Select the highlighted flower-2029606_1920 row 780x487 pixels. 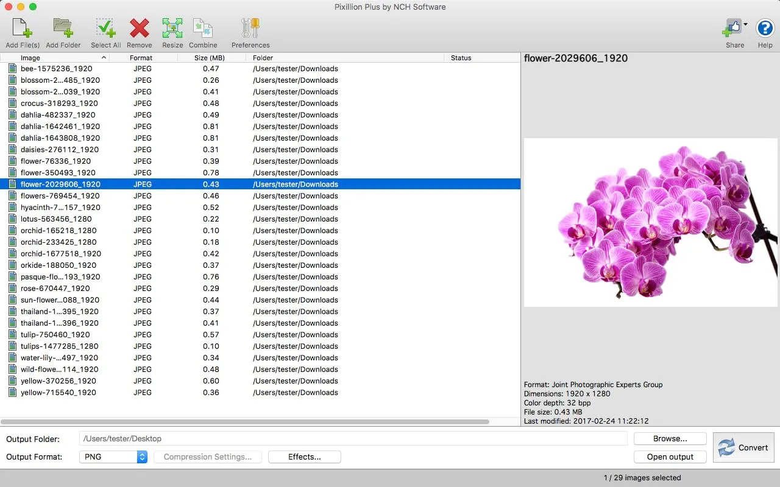tap(260, 184)
